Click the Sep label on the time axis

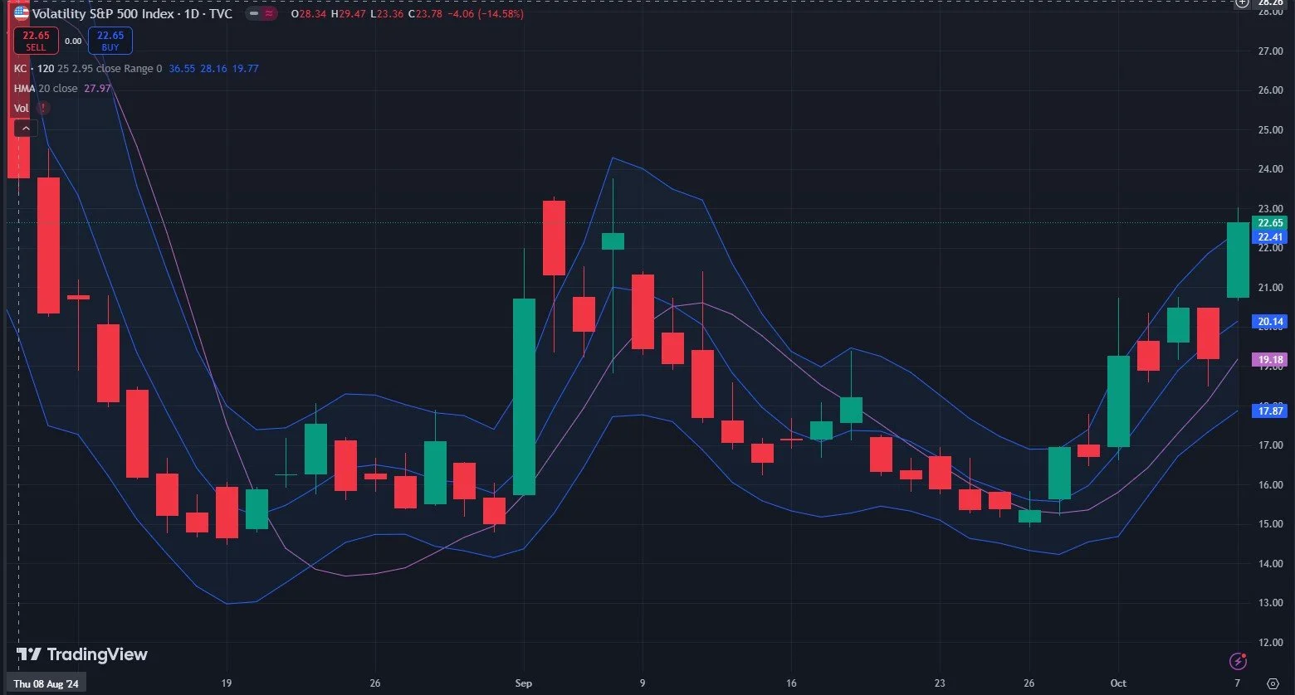tap(523, 683)
